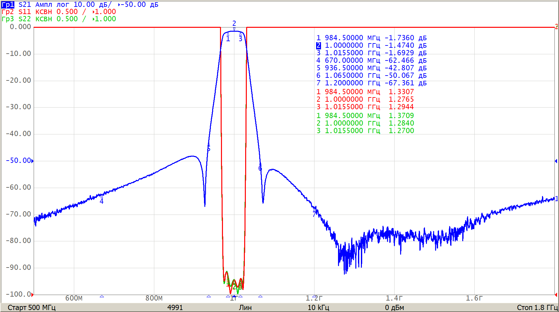Click the -50.00 reference marker on left axis

pyautogui.click(x=19, y=161)
